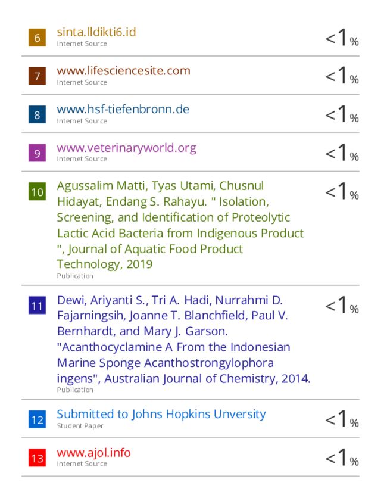Click the red number 13 source badge

(x=37, y=458)
